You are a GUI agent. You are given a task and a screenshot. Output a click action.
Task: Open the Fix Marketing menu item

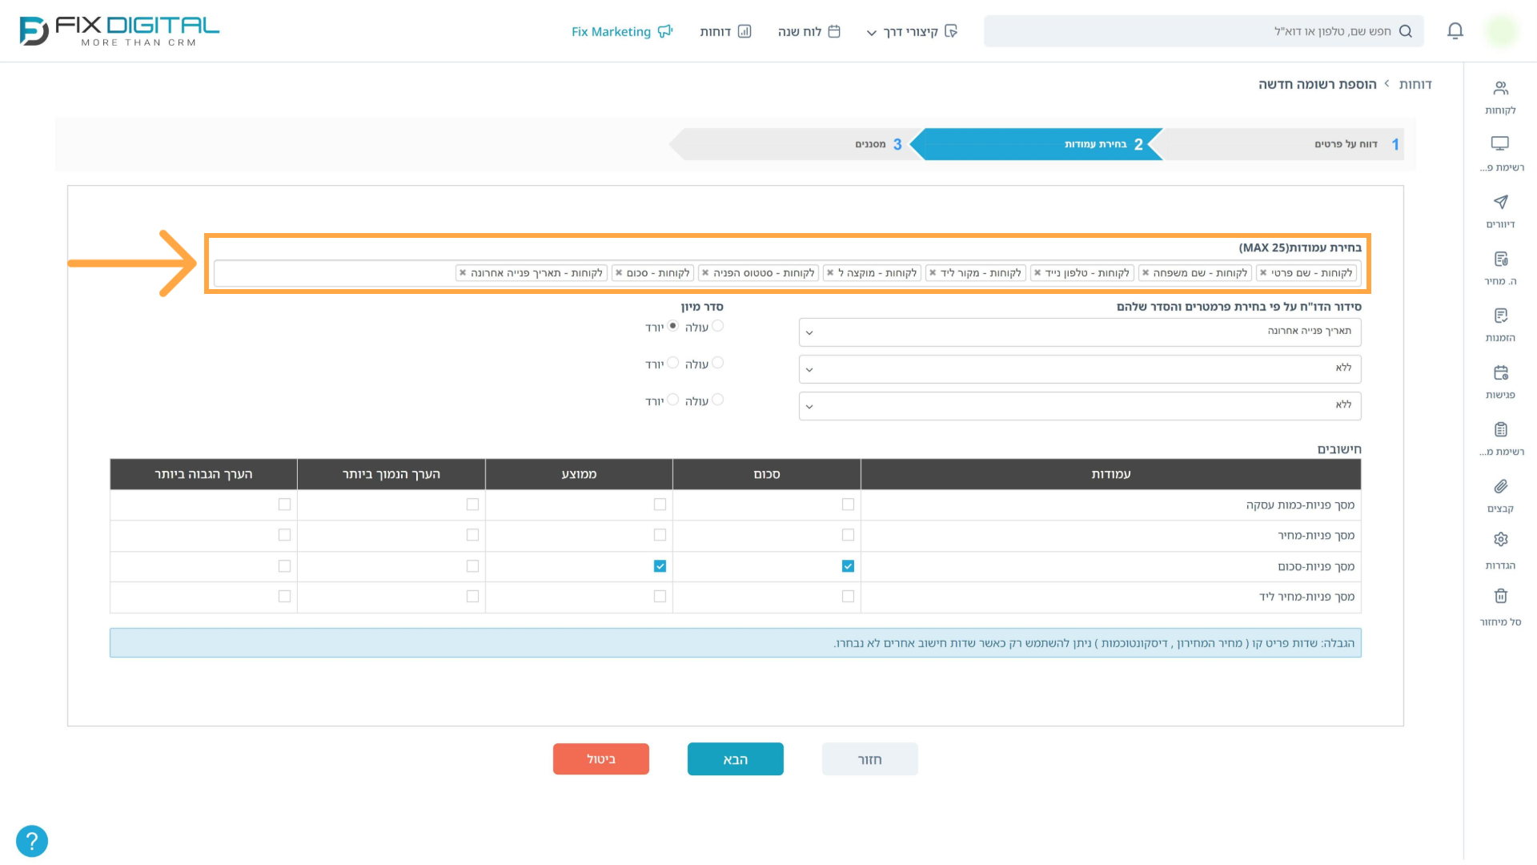coord(622,31)
